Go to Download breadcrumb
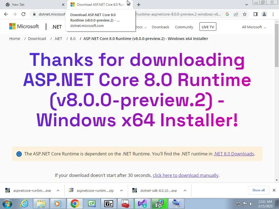 coord(37,39)
